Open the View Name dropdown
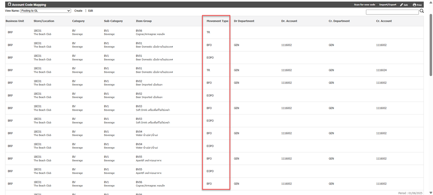The height and width of the screenshot is (195, 433). coord(46,11)
